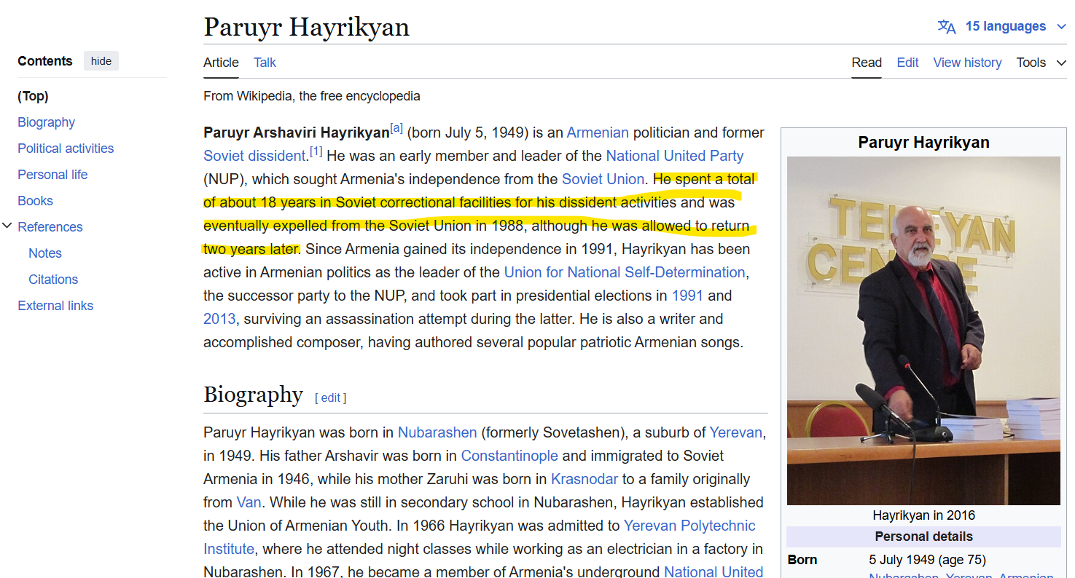
Task: Click the language translation icon
Action: [x=946, y=27]
